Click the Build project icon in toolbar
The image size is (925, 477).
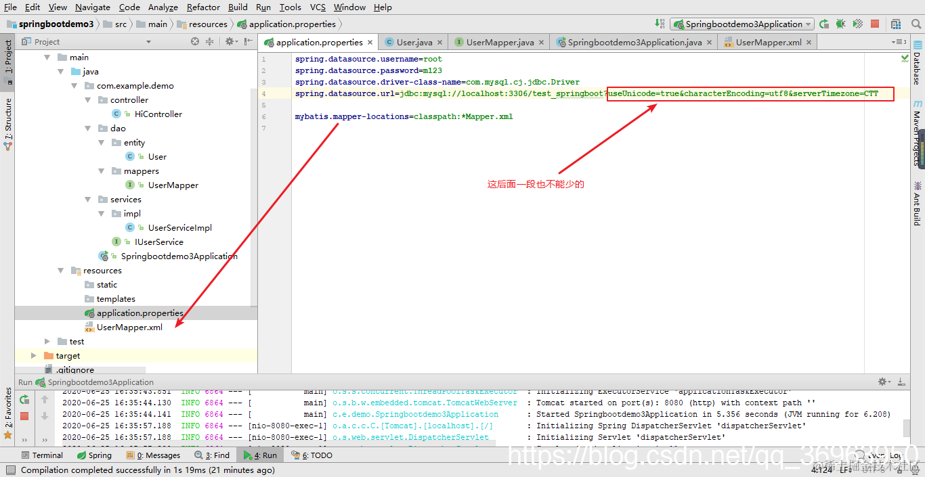(x=660, y=24)
